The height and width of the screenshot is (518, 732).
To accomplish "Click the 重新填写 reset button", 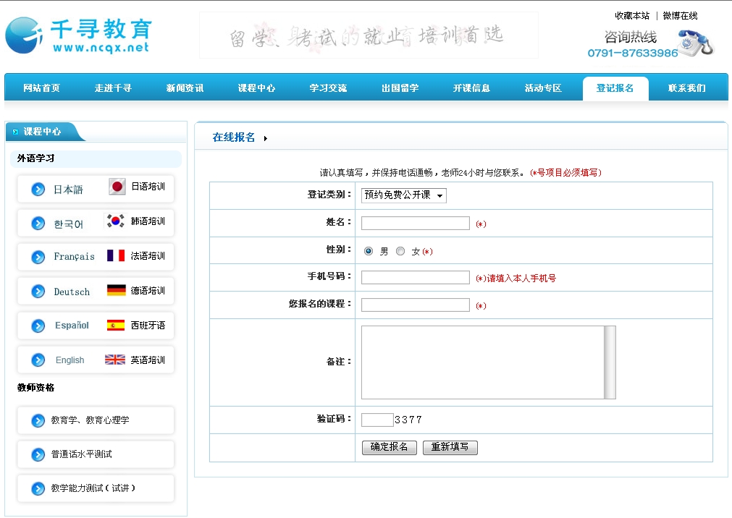I will 450,447.
